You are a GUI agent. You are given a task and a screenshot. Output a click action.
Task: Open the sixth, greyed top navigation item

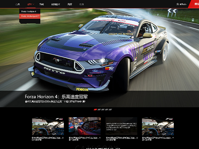(82, 4)
